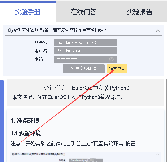The image size is (167, 162).
Task: Click the yellow 预置成功 status label
Action: (x=117, y=69)
